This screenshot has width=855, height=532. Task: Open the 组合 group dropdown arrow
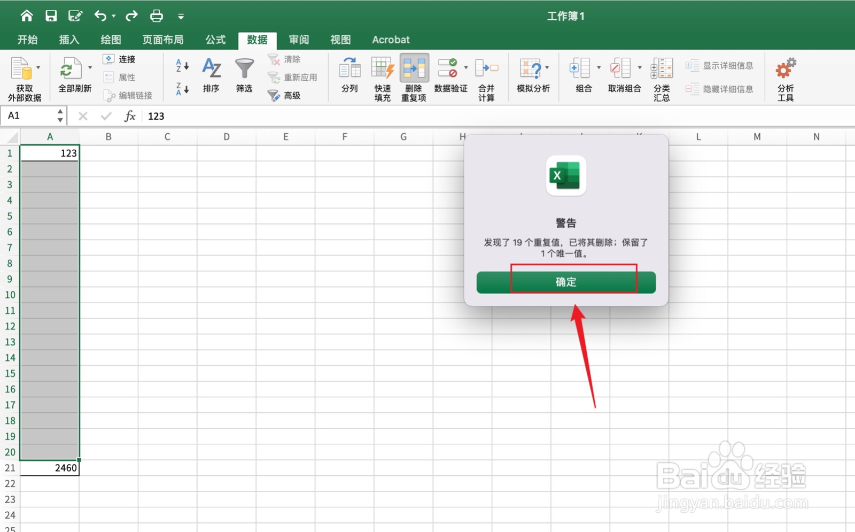coord(598,68)
